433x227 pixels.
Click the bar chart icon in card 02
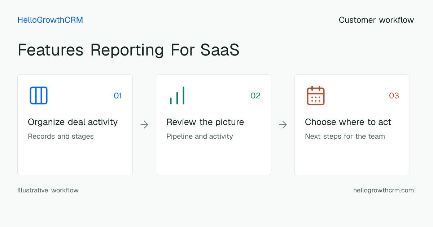(x=177, y=95)
